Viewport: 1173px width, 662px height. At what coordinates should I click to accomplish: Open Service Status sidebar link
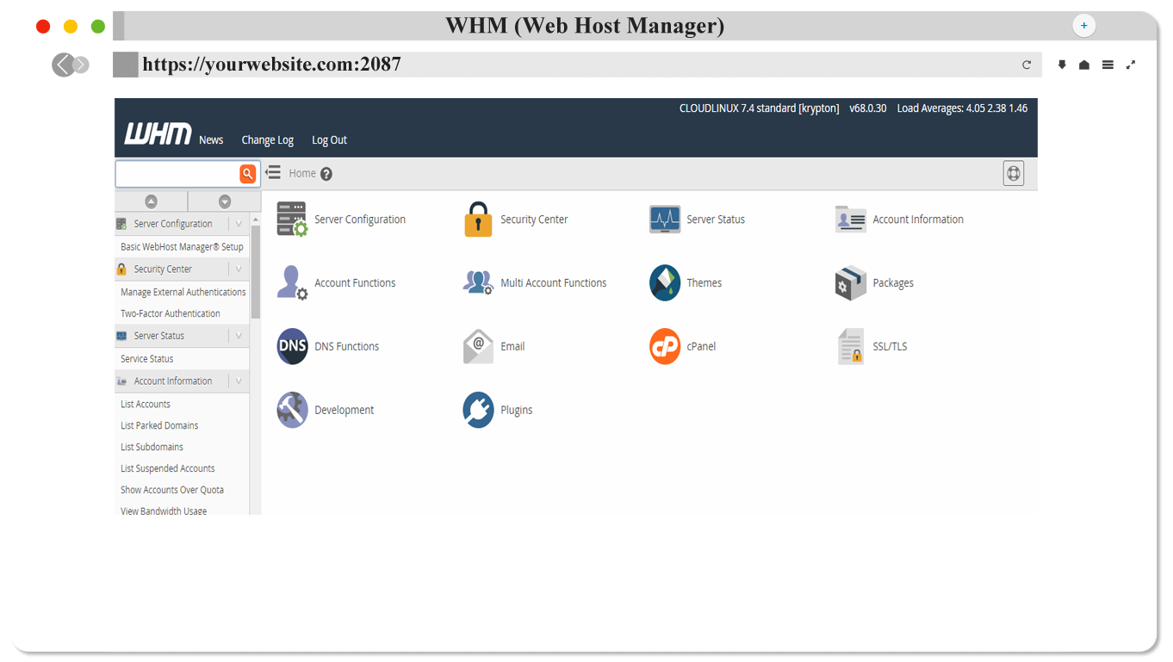point(147,359)
